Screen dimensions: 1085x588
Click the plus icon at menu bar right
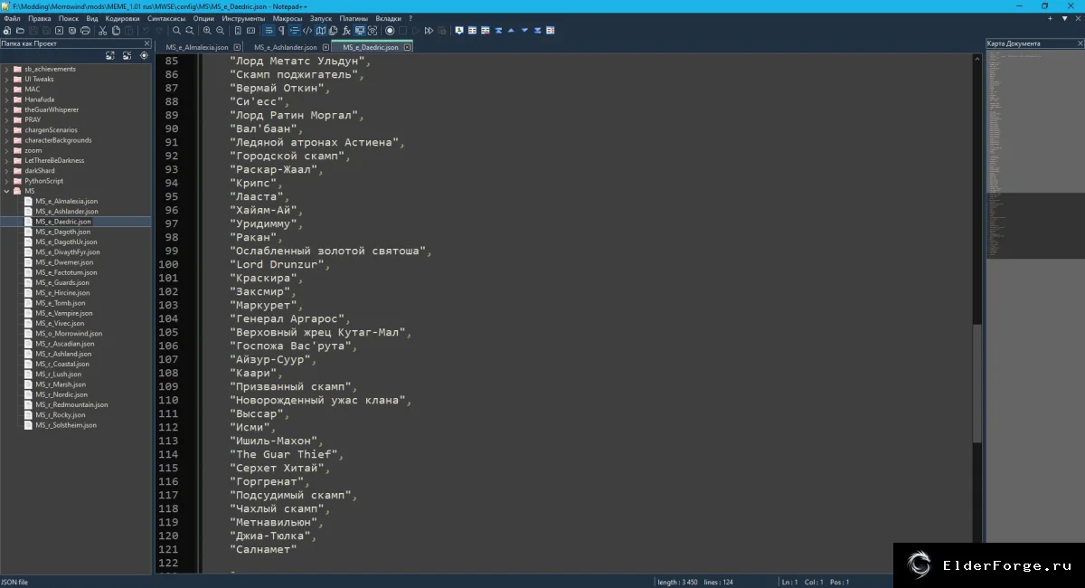tap(1052, 18)
